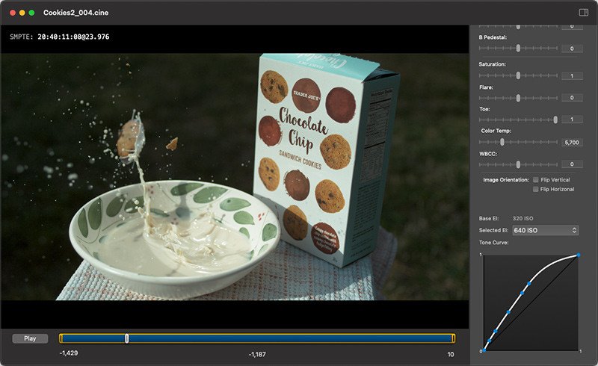Click the B Pedestal value field
598x366 pixels.
point(572,49)
